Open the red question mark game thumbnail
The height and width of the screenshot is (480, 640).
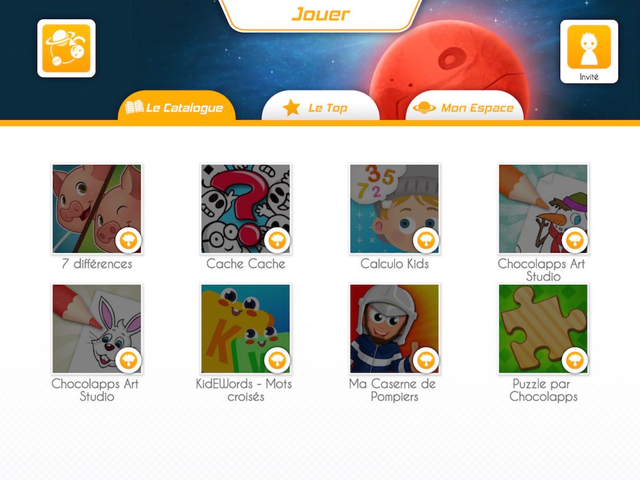246,209
